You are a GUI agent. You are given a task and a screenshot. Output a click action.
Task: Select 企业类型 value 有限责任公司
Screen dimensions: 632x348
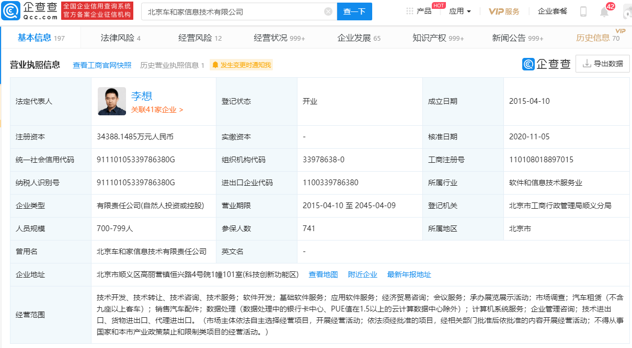coord(150,206)
